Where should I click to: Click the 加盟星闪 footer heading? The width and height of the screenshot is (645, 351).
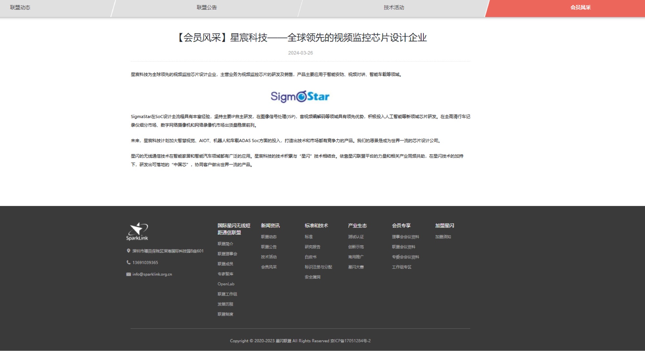(444, 225)
